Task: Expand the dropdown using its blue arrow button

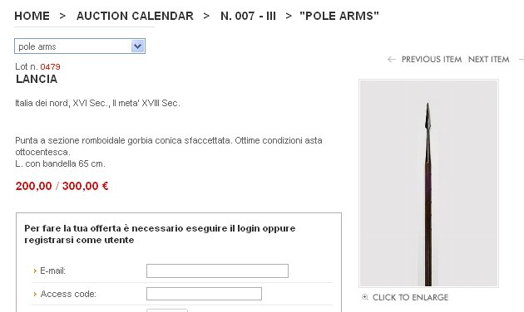Action: click(138, 46)
